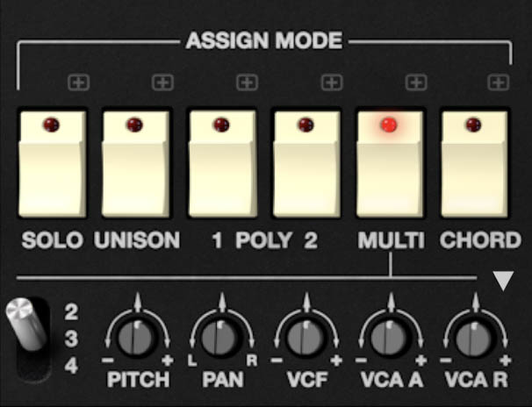Click the plus icon above POLY 2 switch
Image resolution: width=532 pixels, height=407 pixels.
click(x=332, y=82)
